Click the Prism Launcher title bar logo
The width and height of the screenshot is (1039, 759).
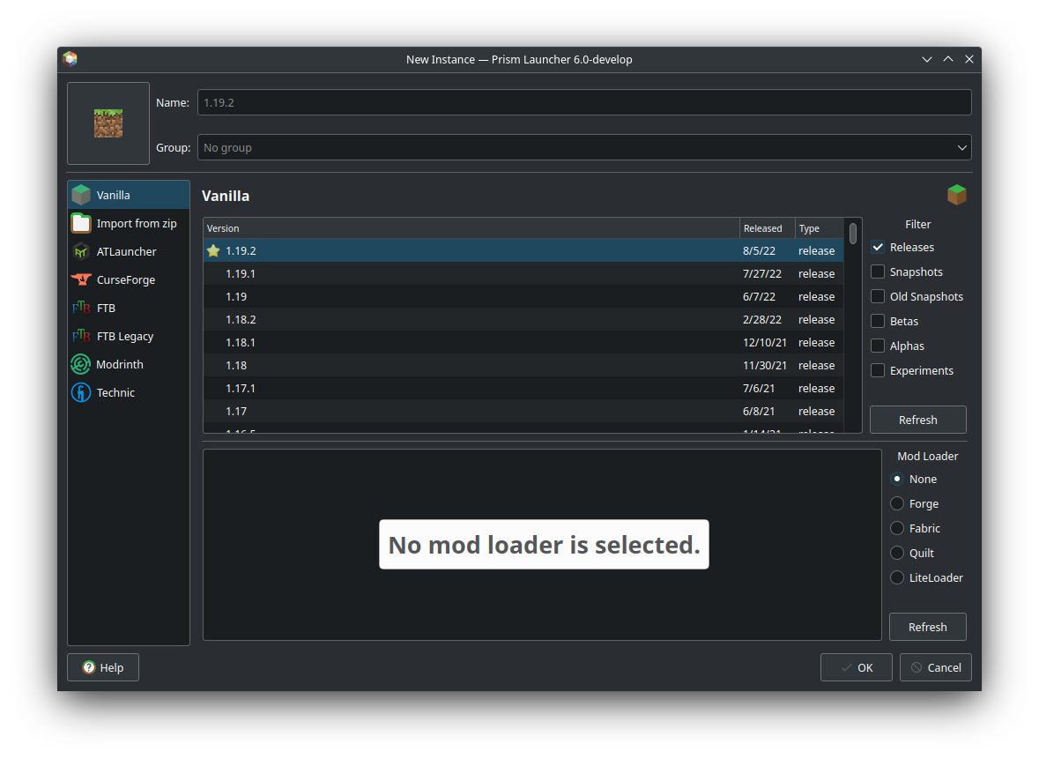tap(71, 59)
